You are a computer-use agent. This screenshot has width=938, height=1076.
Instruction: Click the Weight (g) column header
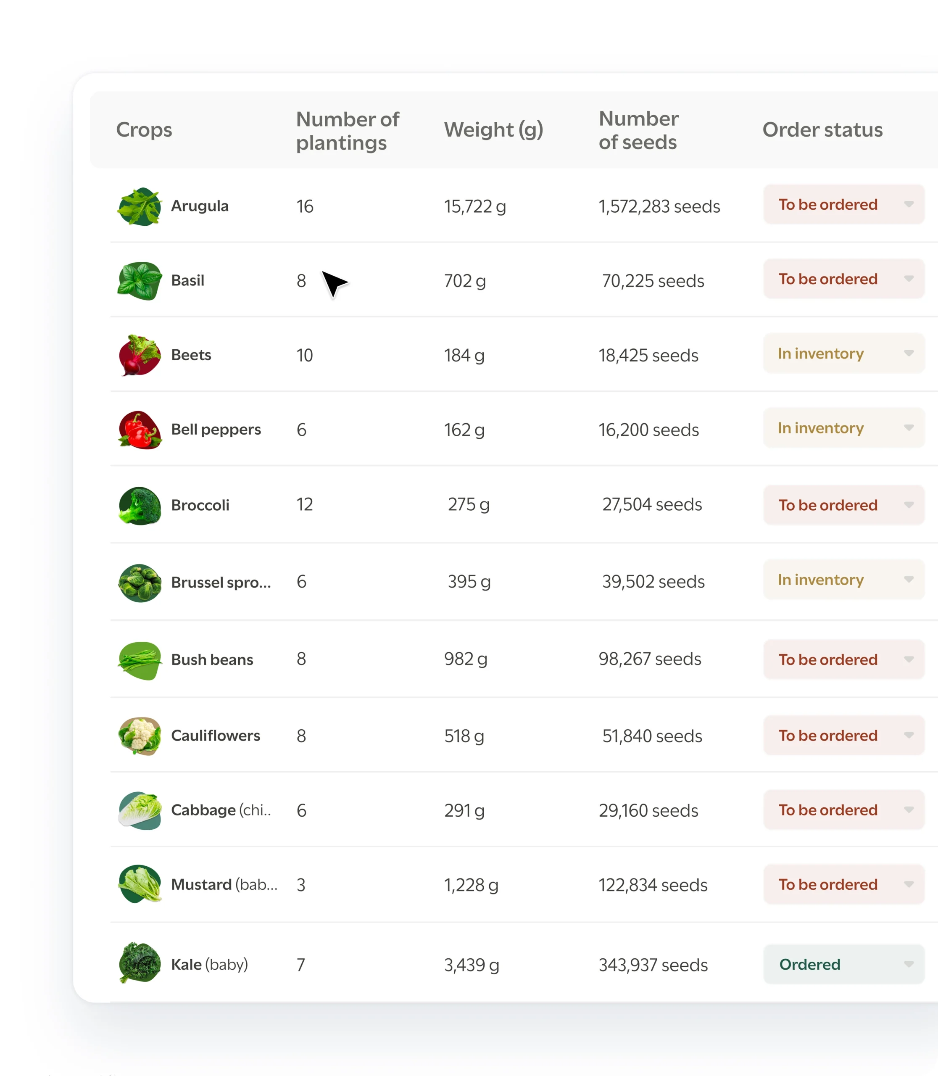coord(493,130)
